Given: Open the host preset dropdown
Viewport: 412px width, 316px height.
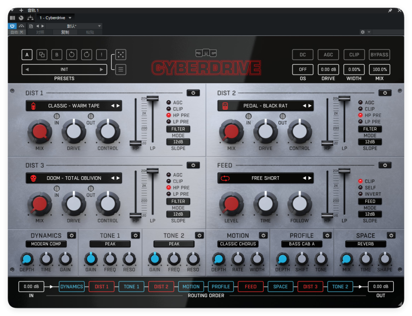Looking at the screenshot, I should click(x=74, y=26).
